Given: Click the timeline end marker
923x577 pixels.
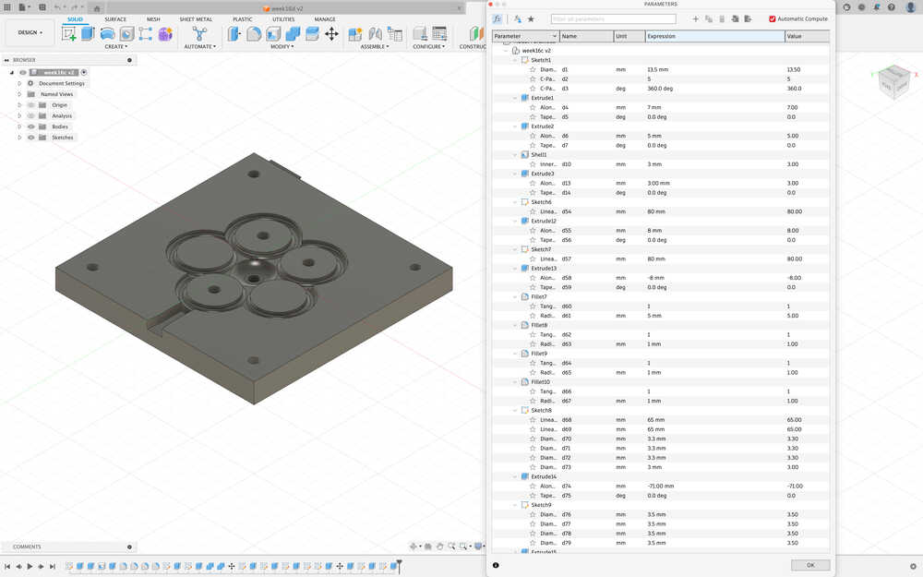Looking at the screenshot, I should click(x=399, y=566).
